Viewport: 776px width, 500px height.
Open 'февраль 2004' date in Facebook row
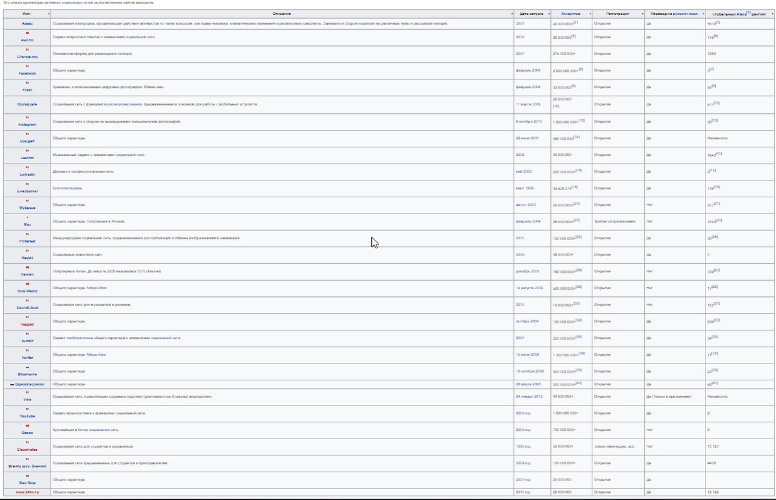coord(528,71)
